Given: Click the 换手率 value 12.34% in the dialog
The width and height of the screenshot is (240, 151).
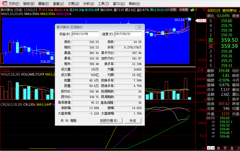Looking at the screenshot, I should point(128,64).
